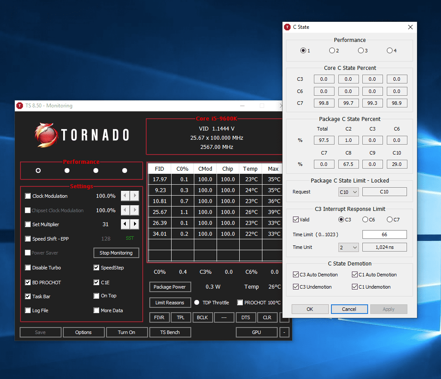Select Performance profile 4 in C State
The height and width of the screenshot is (379, 441).
pos(389,51)
